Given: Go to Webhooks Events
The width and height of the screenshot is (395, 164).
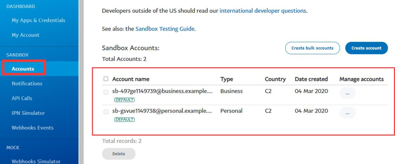Looking at the screenshot, I should coord(33,128).
